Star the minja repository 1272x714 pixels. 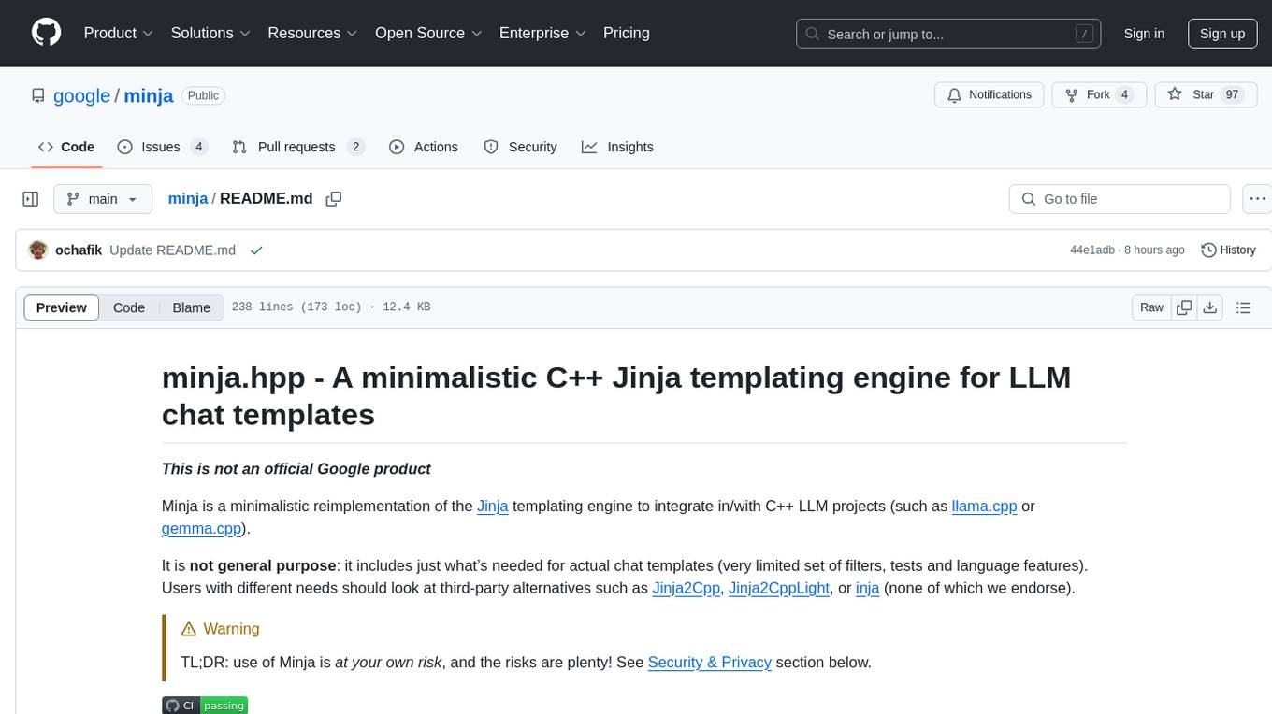1206,94
